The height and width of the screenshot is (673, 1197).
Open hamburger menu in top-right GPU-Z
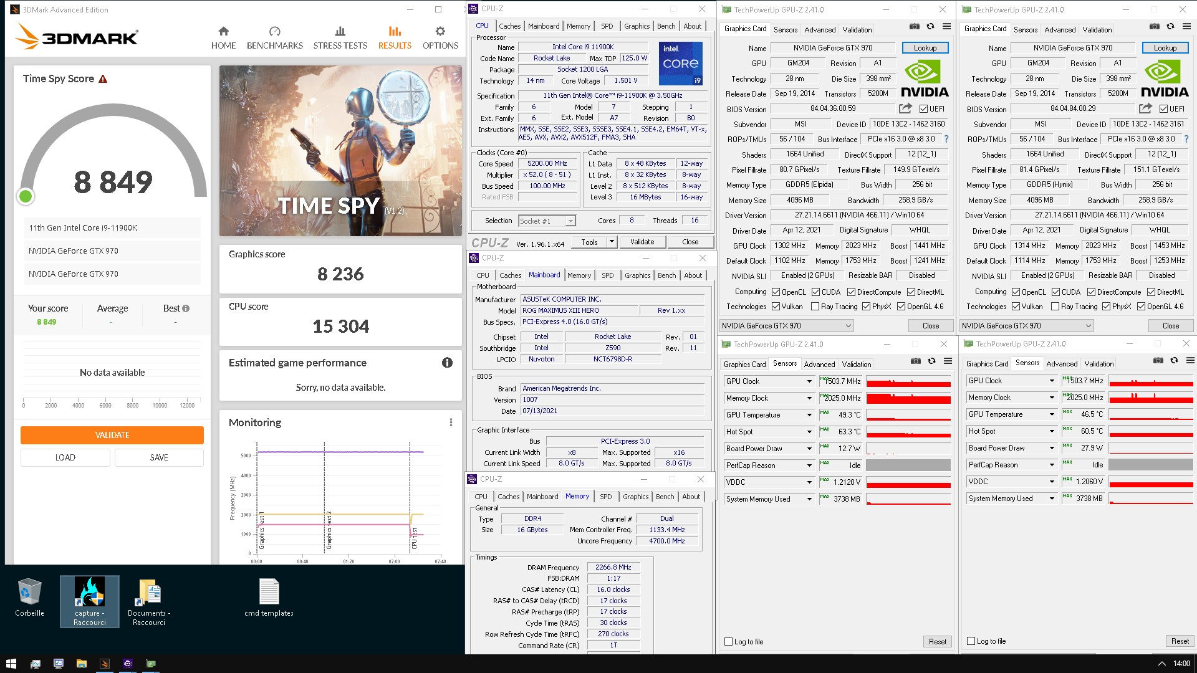[1186, 27]
